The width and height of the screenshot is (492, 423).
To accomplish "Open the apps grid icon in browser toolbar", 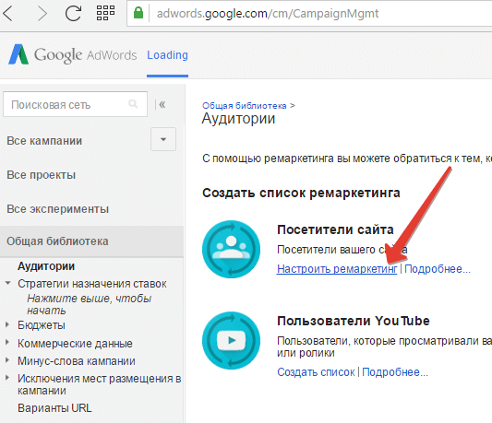I will pyautogui.click(x=105, y=13).
